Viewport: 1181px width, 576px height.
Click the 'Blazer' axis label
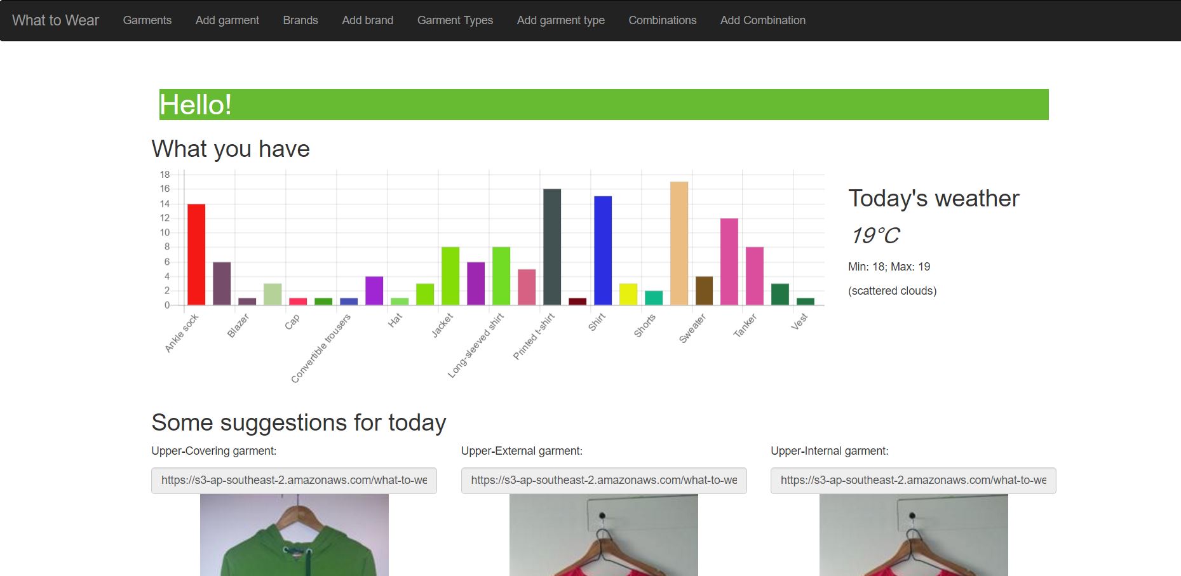(238, 326)
